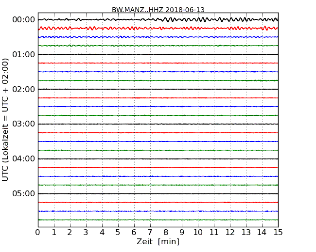
Task: Click the x-axis tick label 8
Action: (x=166, y=233)
